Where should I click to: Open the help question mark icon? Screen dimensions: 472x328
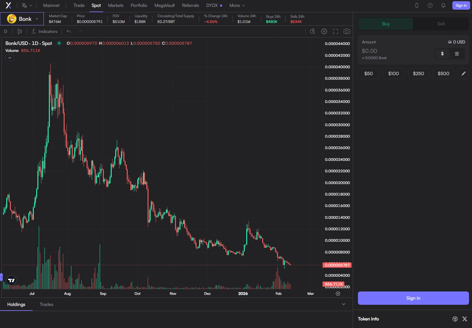430,5
